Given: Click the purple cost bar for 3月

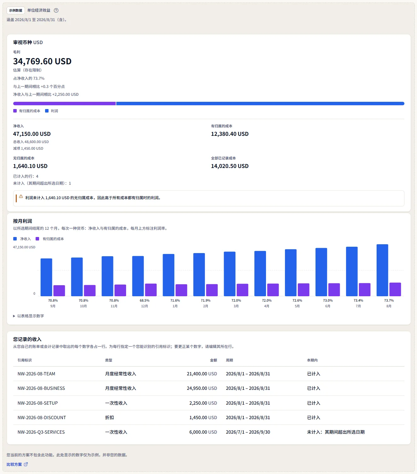Looking at the screenshot, I should click(242, 290).
